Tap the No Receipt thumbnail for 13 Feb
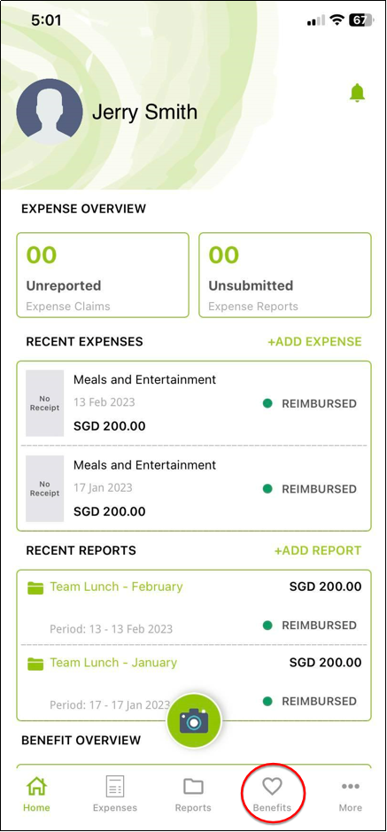Viewport: 387px width, 832px height. tap(45, 403)
